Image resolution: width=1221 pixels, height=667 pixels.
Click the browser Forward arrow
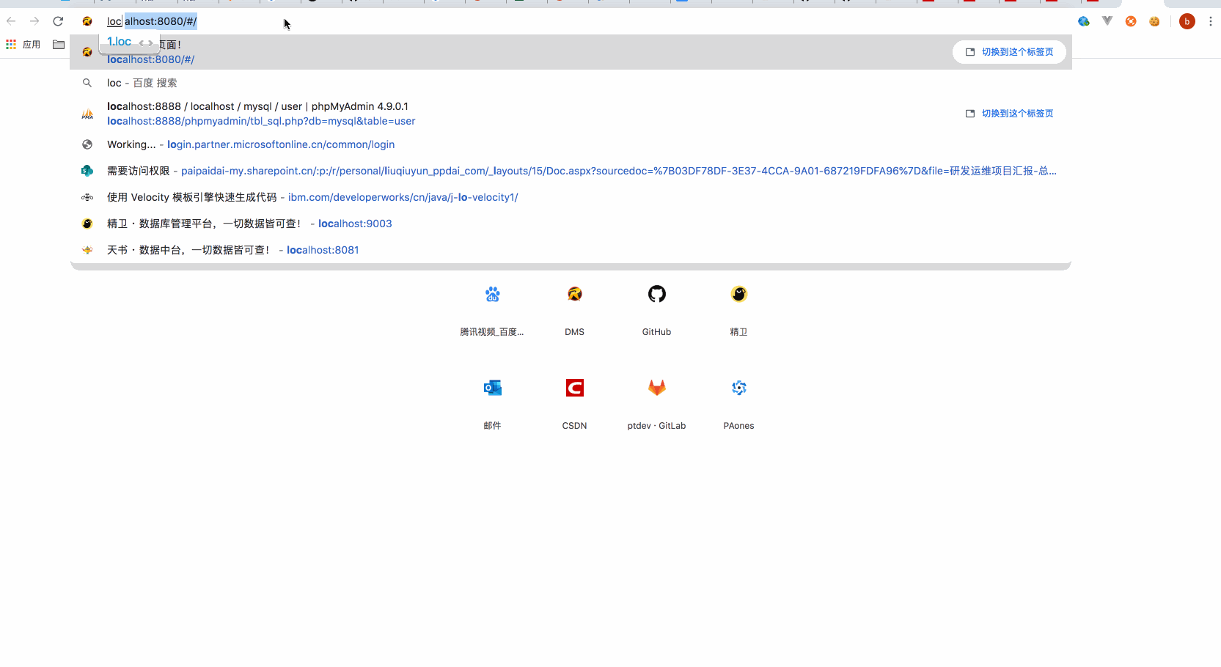(34, 21)
